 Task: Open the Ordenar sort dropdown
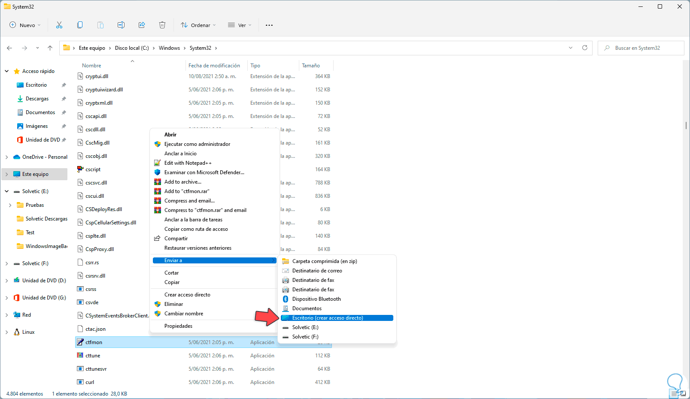(198, 25)
